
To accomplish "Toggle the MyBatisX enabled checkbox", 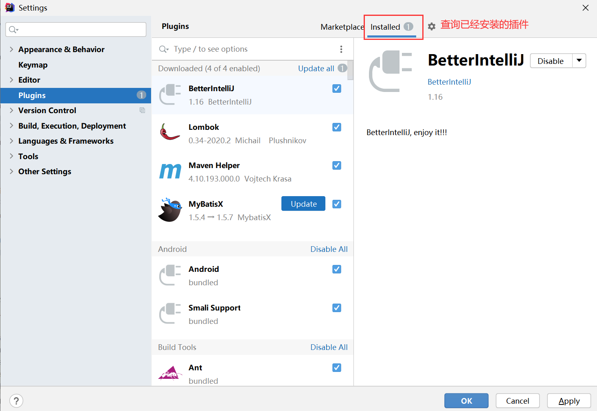I will tap(337, 204).
